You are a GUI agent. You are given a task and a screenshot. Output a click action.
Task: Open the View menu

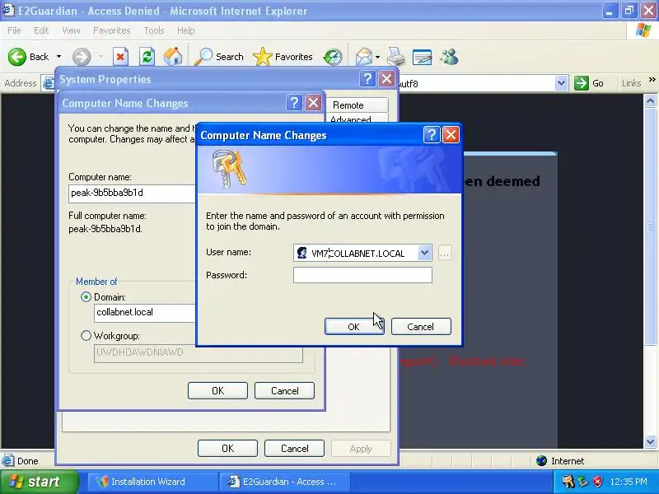[x=71, y=30]
